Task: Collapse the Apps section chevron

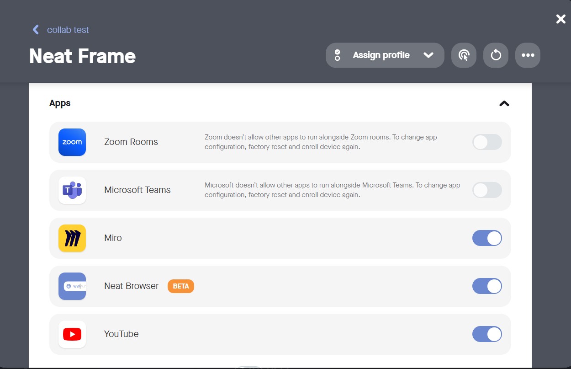Action: tap(504, 103)
